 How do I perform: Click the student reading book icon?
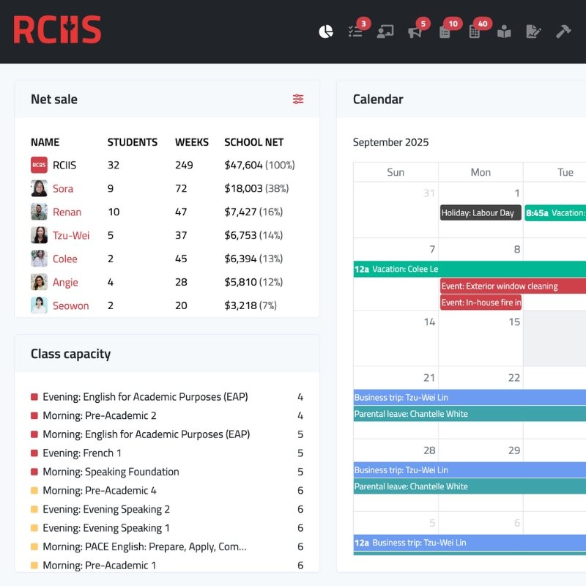tap(504, 31)
